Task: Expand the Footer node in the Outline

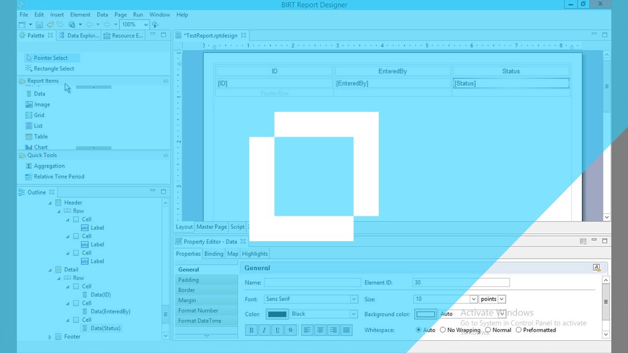Action: 50,337
